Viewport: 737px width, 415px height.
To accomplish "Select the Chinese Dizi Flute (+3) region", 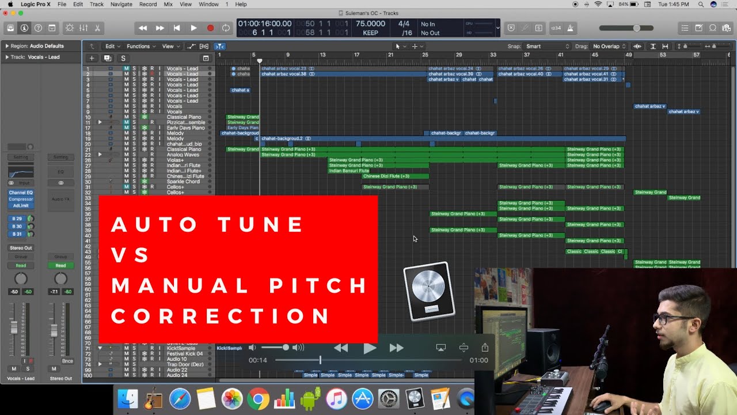I will (395, 176).
